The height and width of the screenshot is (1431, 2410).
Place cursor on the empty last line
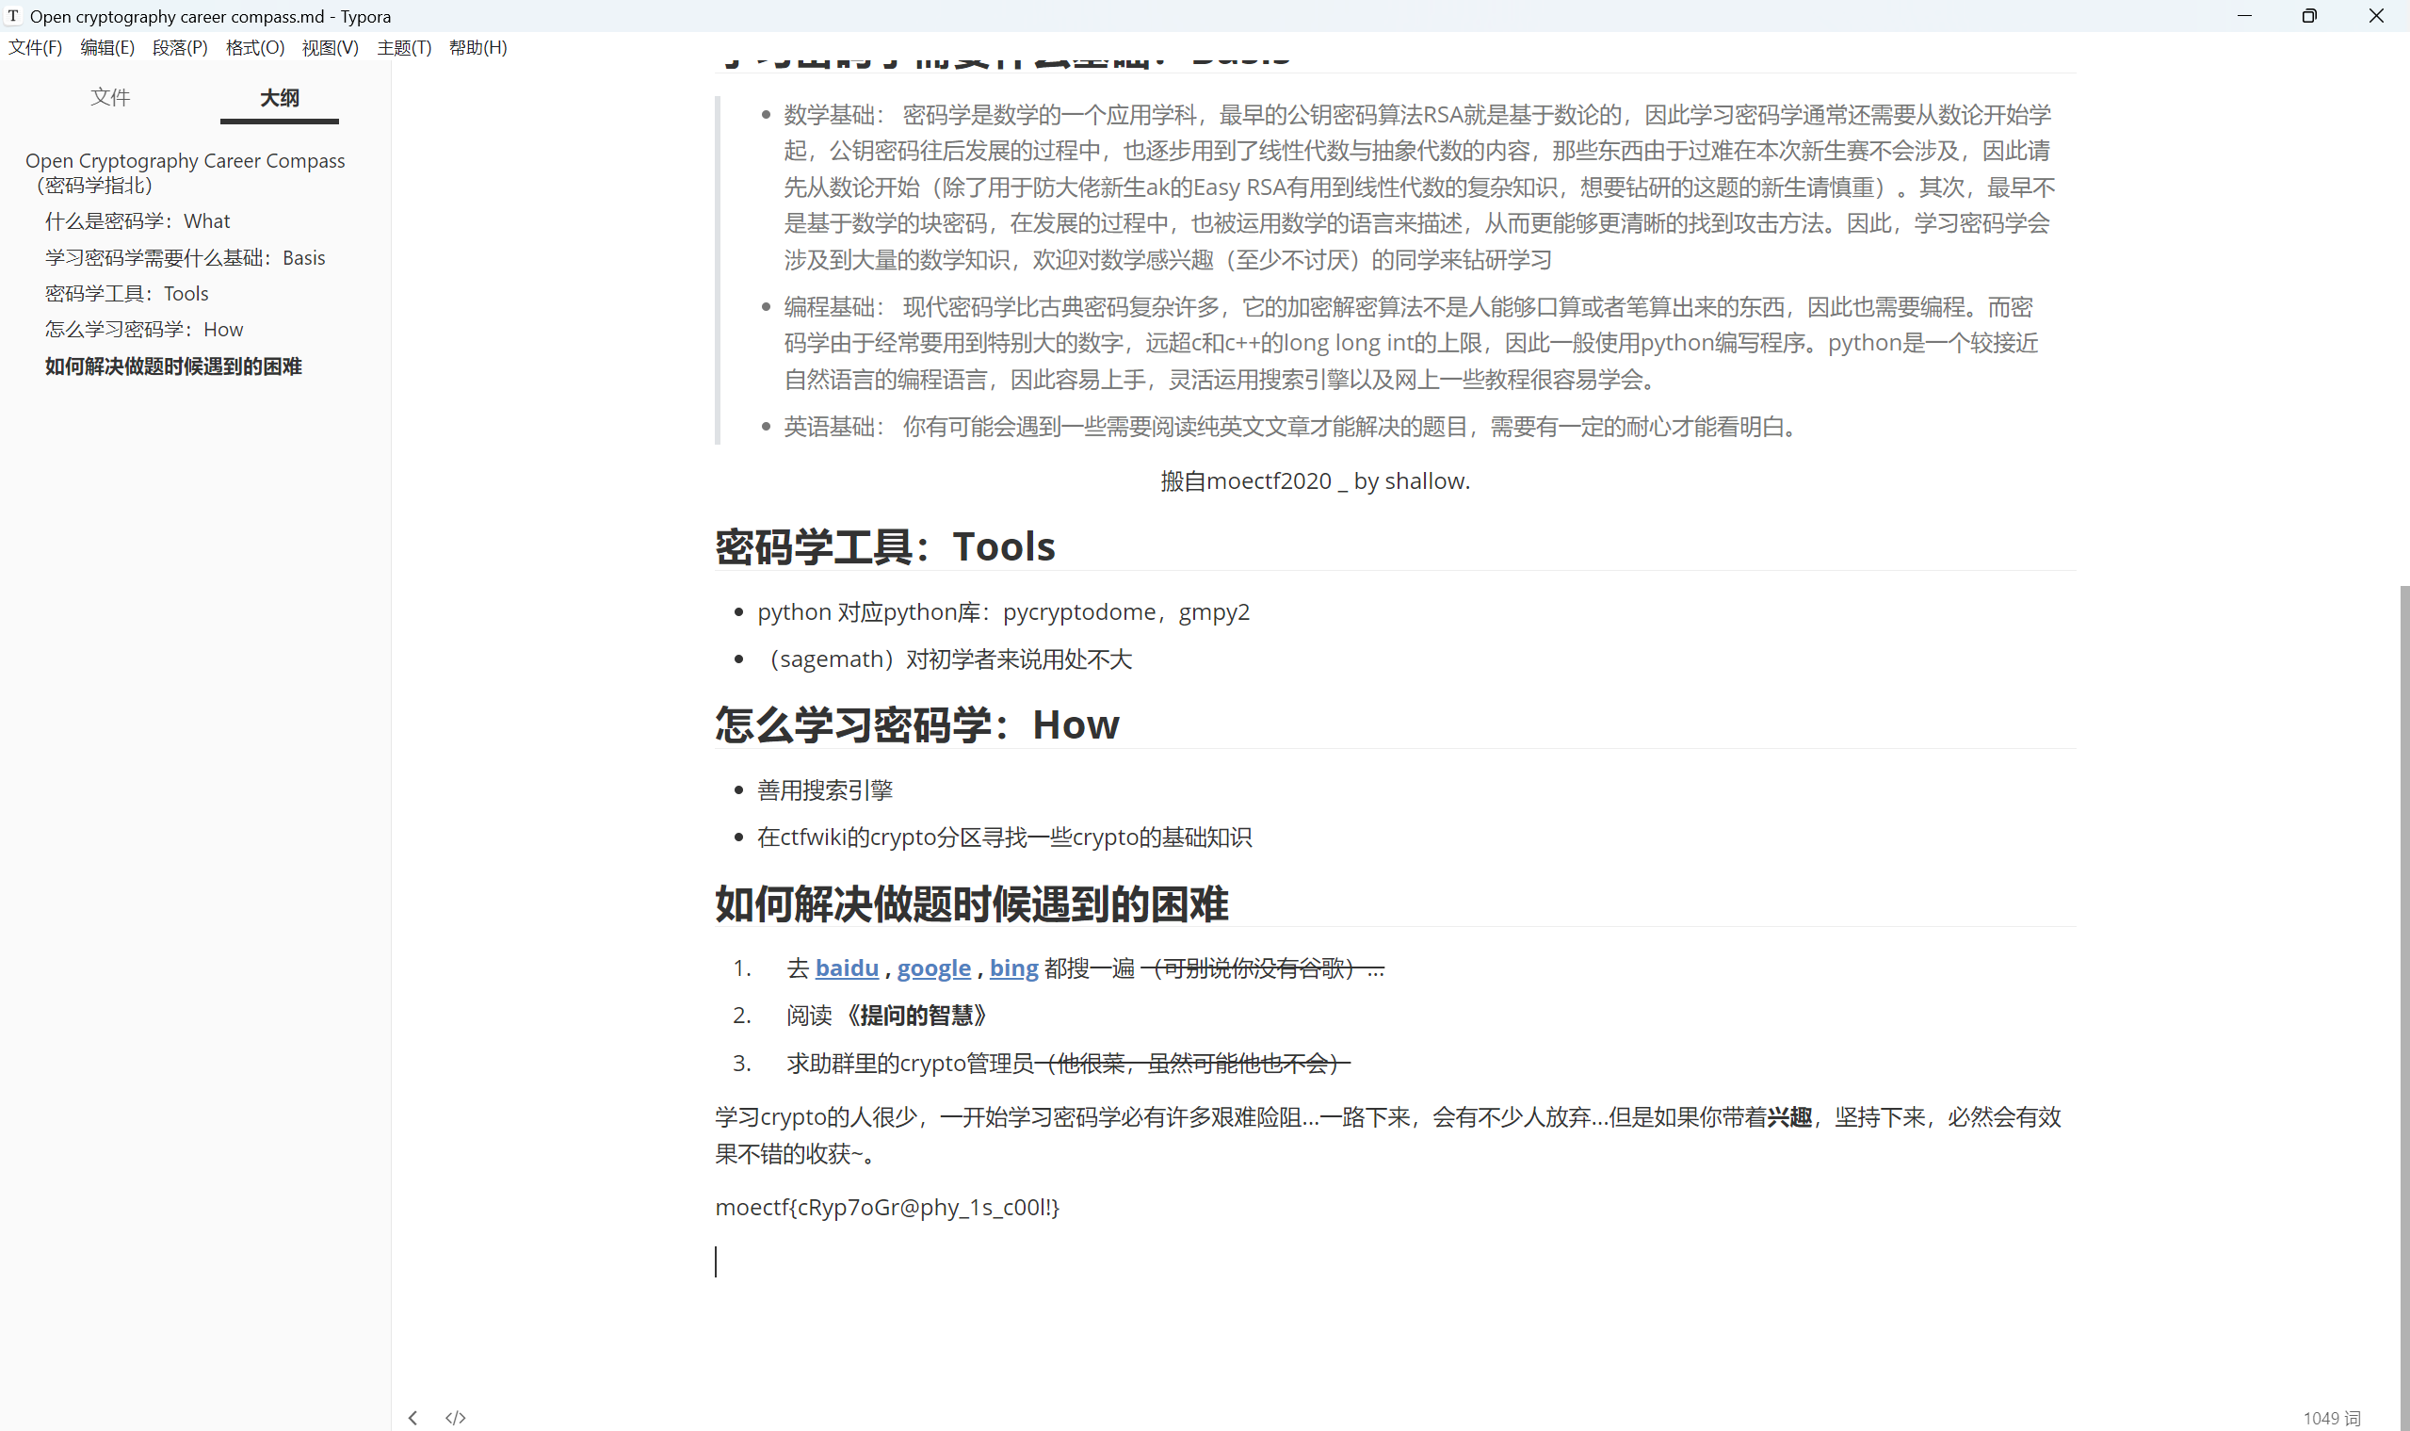coord(1395,1260)
